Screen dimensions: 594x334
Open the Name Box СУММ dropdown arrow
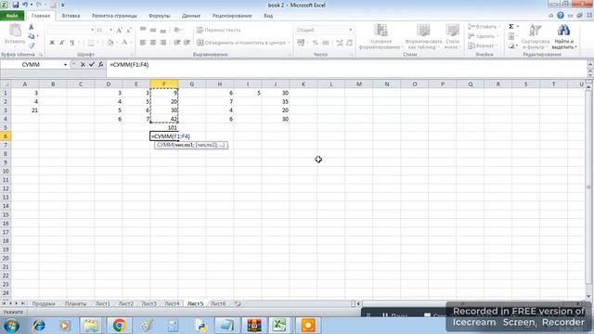click(x=65, y=65)
